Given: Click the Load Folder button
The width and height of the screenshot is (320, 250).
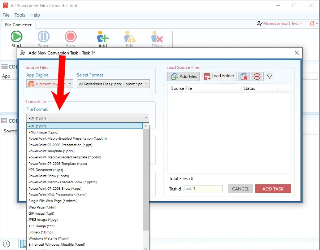Looking at the screenshot, I should (x=219, y=76).
